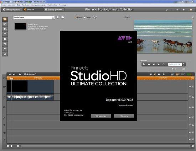The height and width of the screenshot is (151, 196).
Task: Open the Montage themes album tab
Action: point(5,29)
